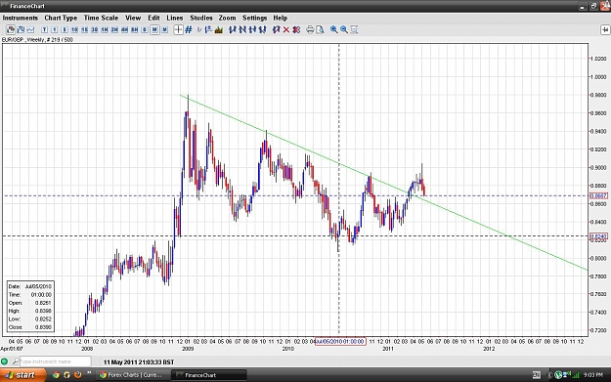Click the fourth blue line-drawing tool icon
The height and width of the screenshot is (382, 611).
coord(263,29)
